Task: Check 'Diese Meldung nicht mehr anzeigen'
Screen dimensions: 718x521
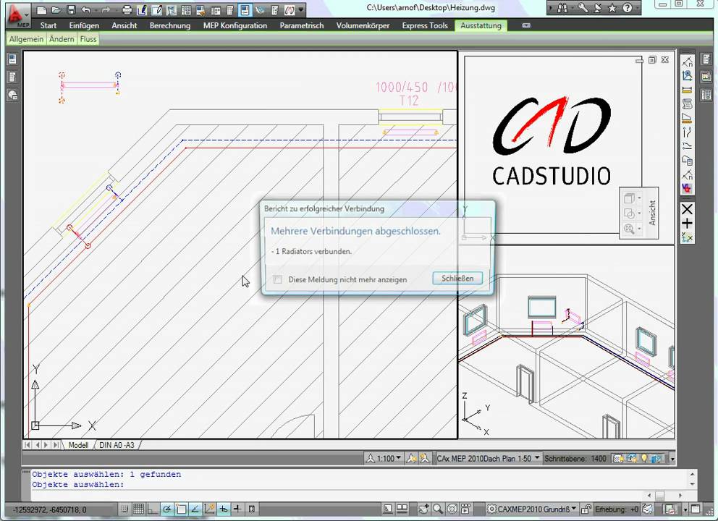Action: (x=277, y=279)
